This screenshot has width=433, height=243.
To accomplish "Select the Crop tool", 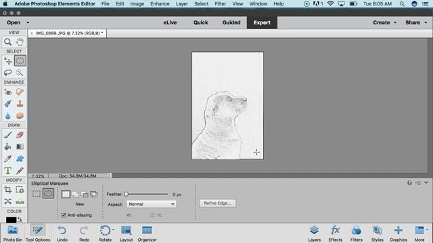I will click(x=7, y=190).
